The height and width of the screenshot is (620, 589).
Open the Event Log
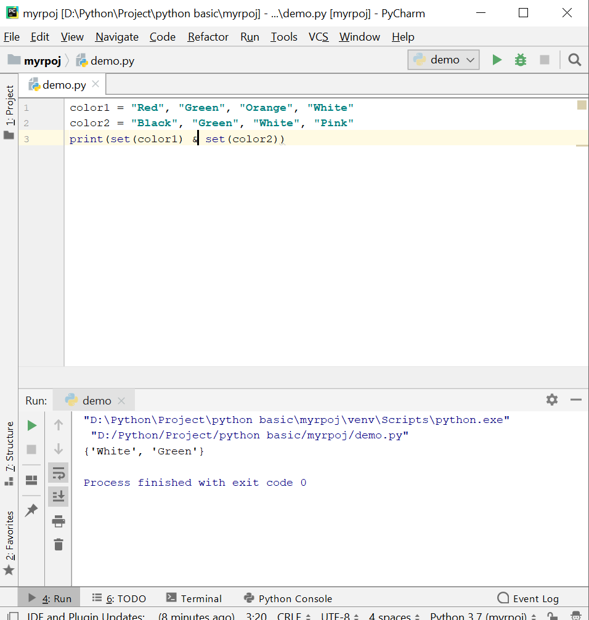(528, 598)
